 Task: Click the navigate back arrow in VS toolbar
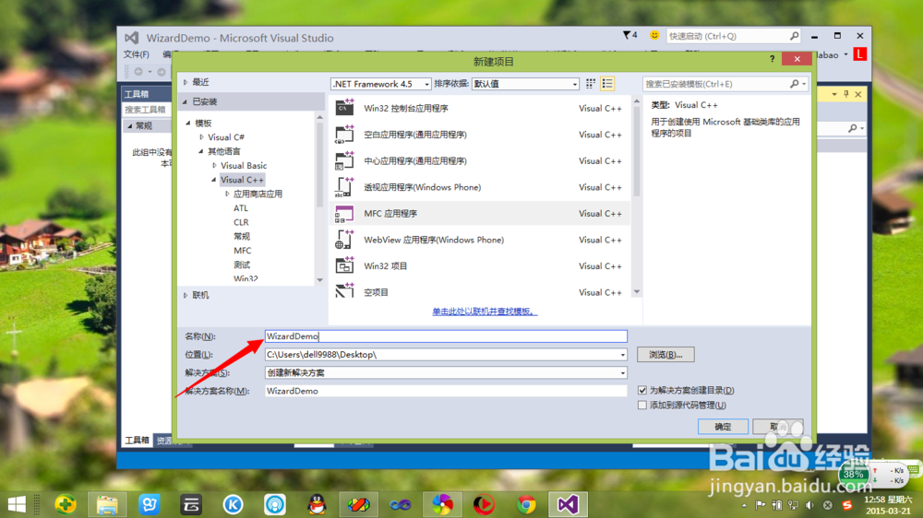pyautogui.click(x=138, y=72)
